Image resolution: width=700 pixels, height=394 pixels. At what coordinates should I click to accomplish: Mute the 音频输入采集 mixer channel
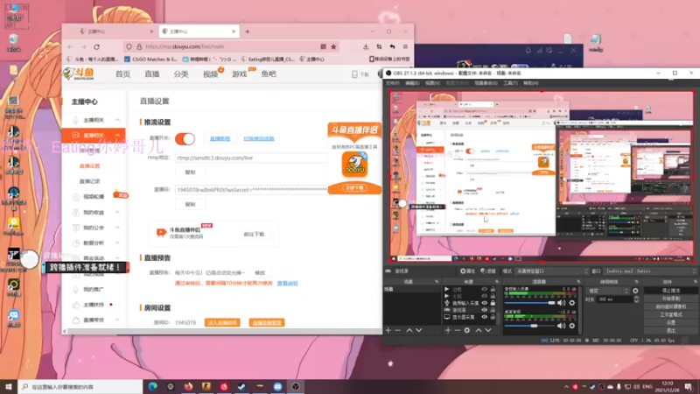(561, 303)
